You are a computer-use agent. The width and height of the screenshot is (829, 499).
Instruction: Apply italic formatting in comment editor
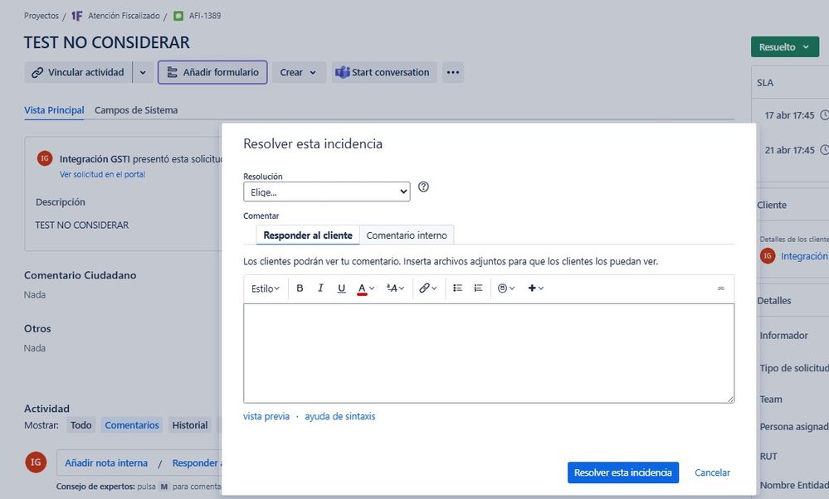point(320,288)
